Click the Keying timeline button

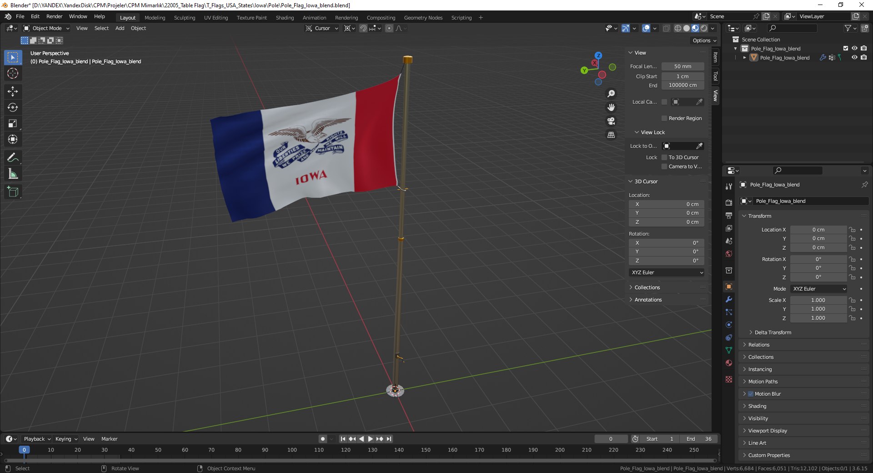click(66, 439)
